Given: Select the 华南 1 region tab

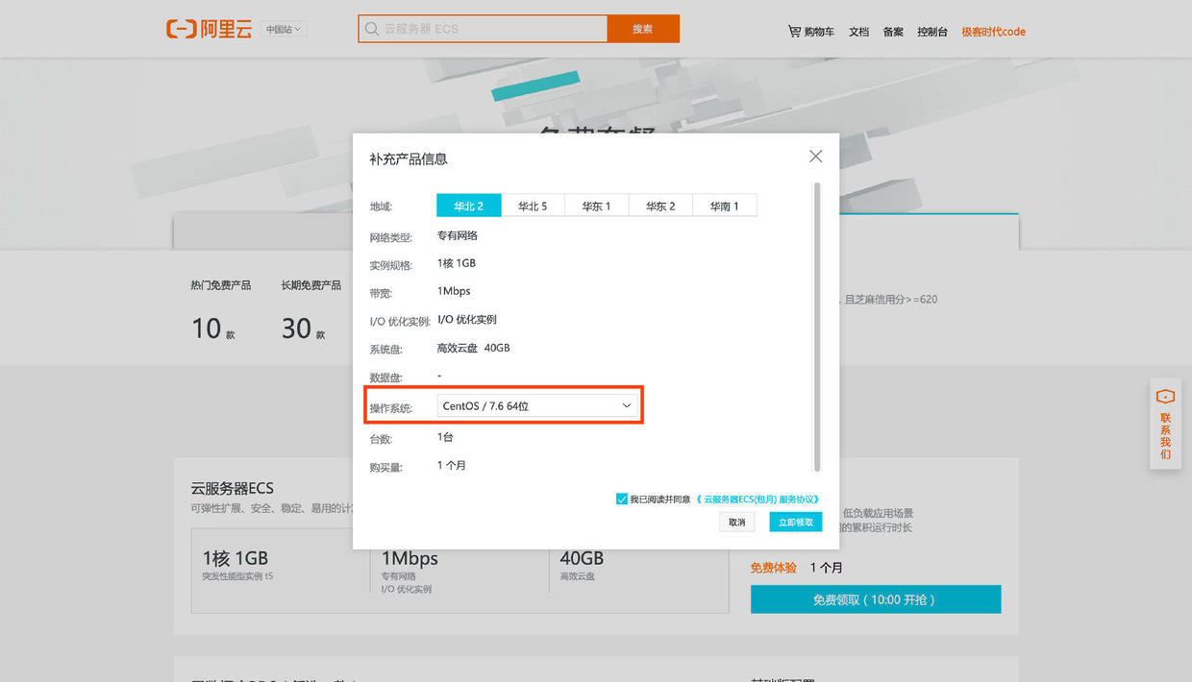Looking at the screenshot, I should (x=725, y=206).
